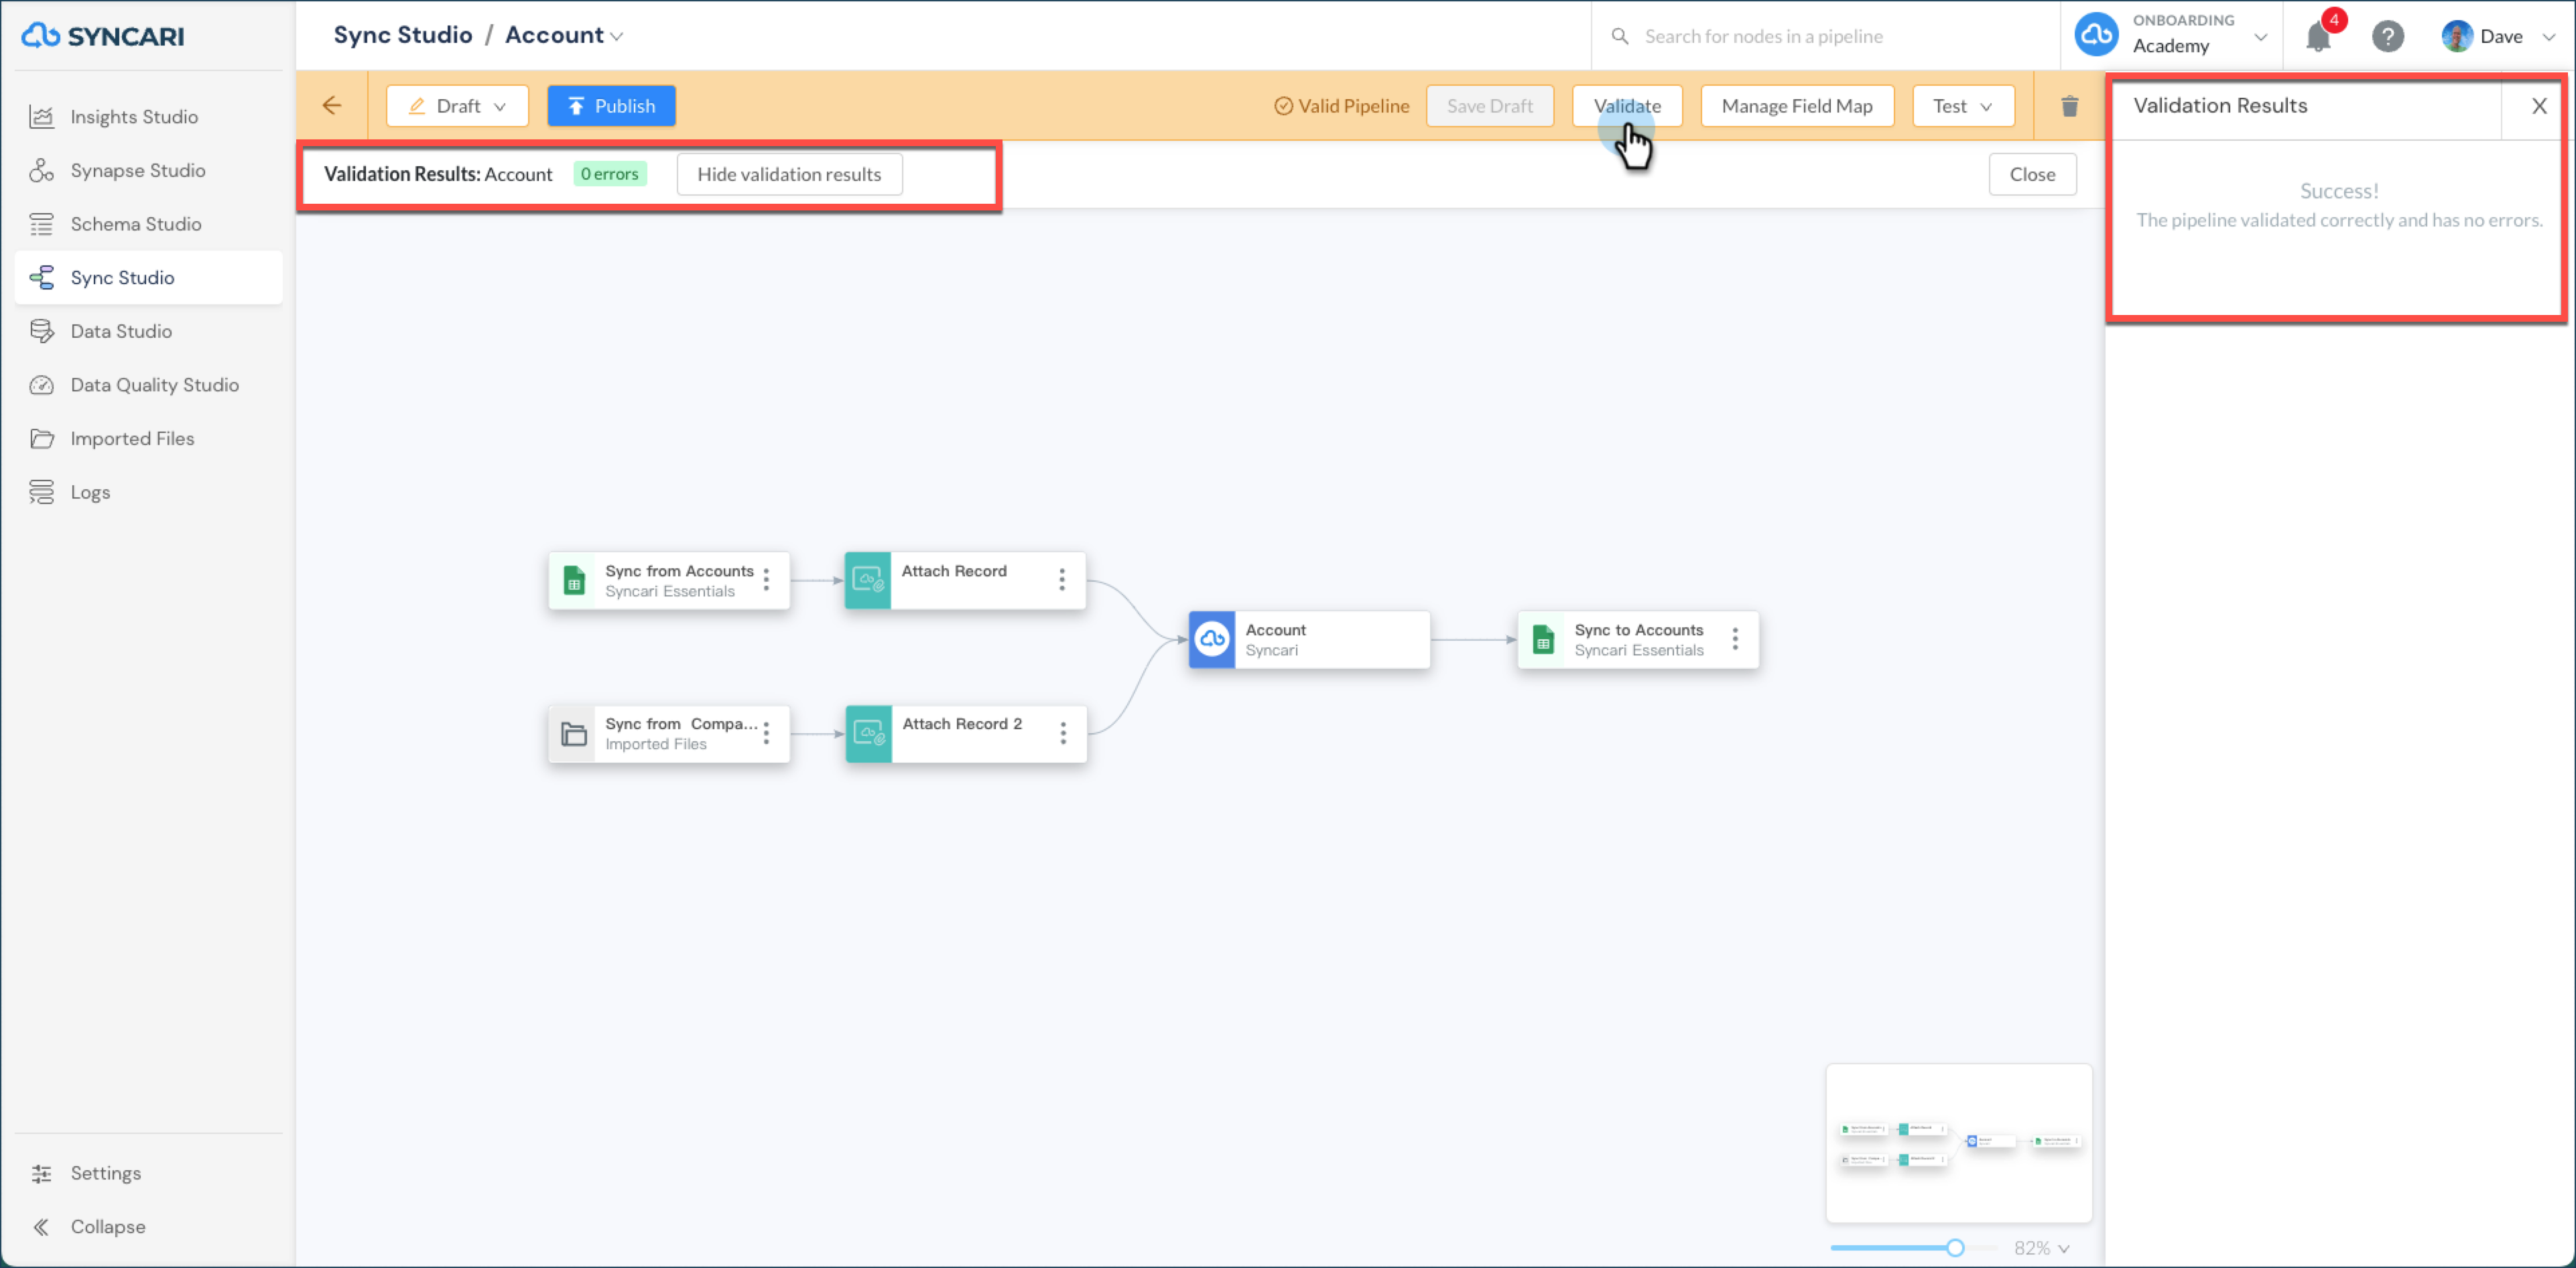Open options menu for Sync from Compa... node

tap(766, 733)
